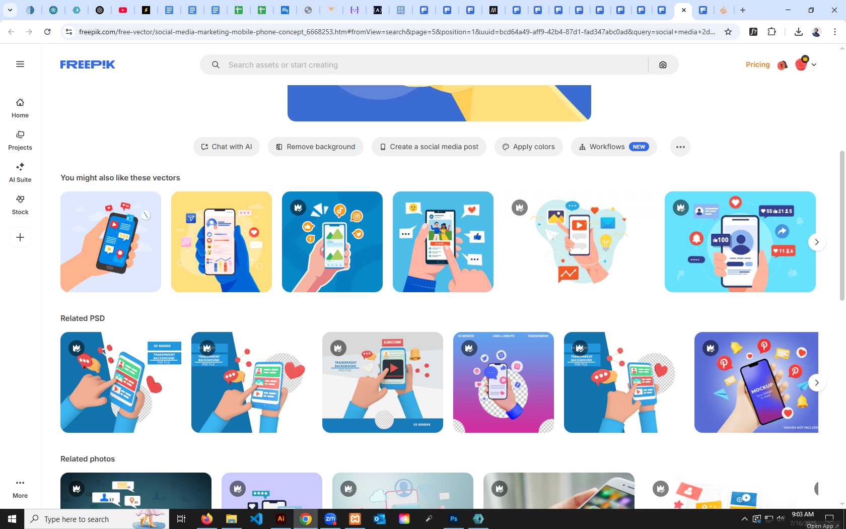The height and width of the screenshot is (529, 846).
Task: Open Illustrator from taskbar
Action: tap(281, 519)
